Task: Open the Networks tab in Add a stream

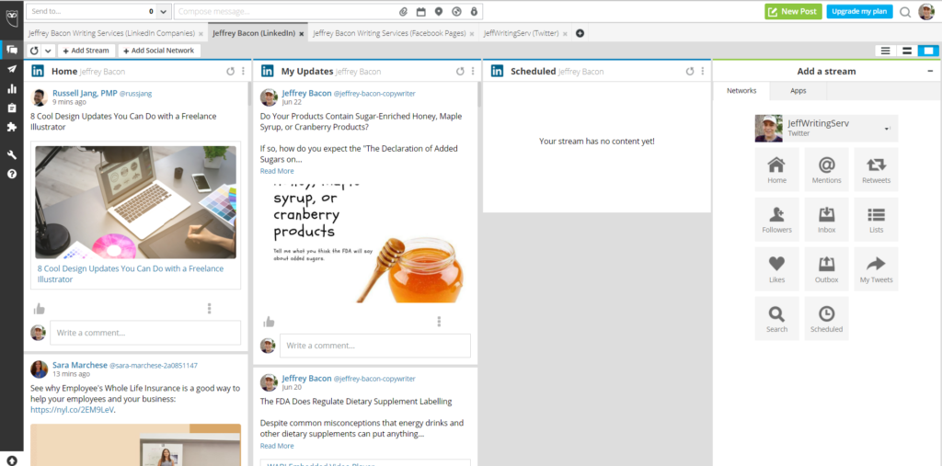Action: pos(741,91)
